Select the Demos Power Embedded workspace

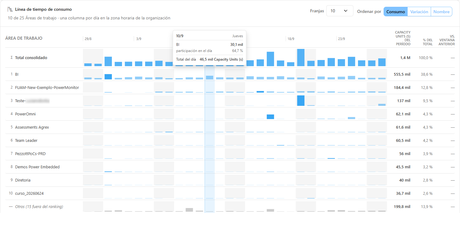[x=37, y=167]
